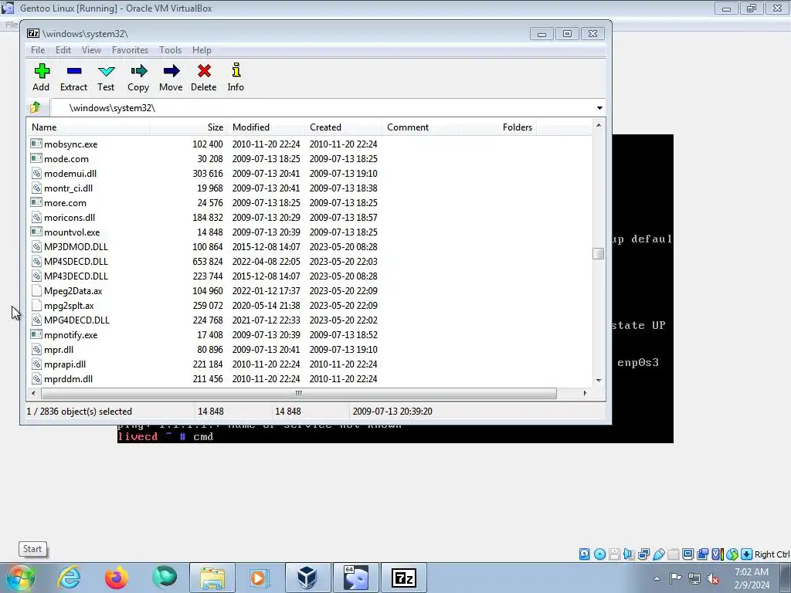The image size is (791, 593).
Task: Click the scroll up arrow of file list
Action: [x=599, y=125]
